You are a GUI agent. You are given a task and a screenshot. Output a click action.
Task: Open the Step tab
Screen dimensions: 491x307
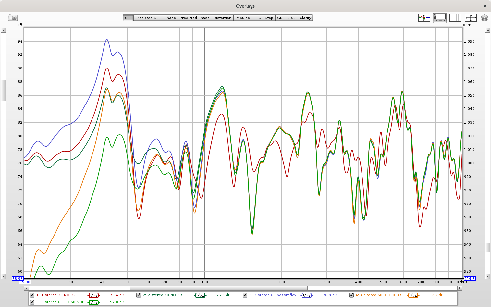[269, 18]
